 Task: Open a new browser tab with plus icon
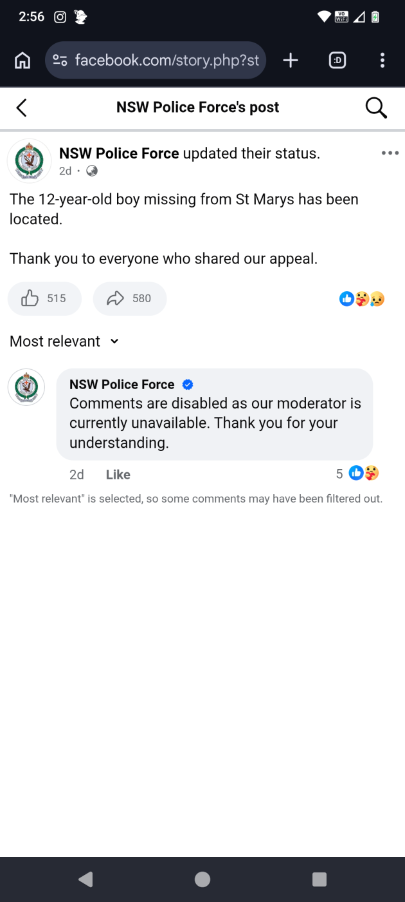click(x=291, y=61)
